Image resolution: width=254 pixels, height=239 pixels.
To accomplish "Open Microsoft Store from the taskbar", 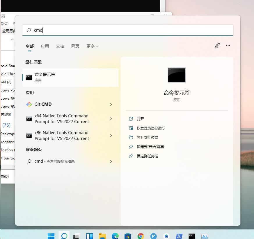I will [x=127, y=236].
